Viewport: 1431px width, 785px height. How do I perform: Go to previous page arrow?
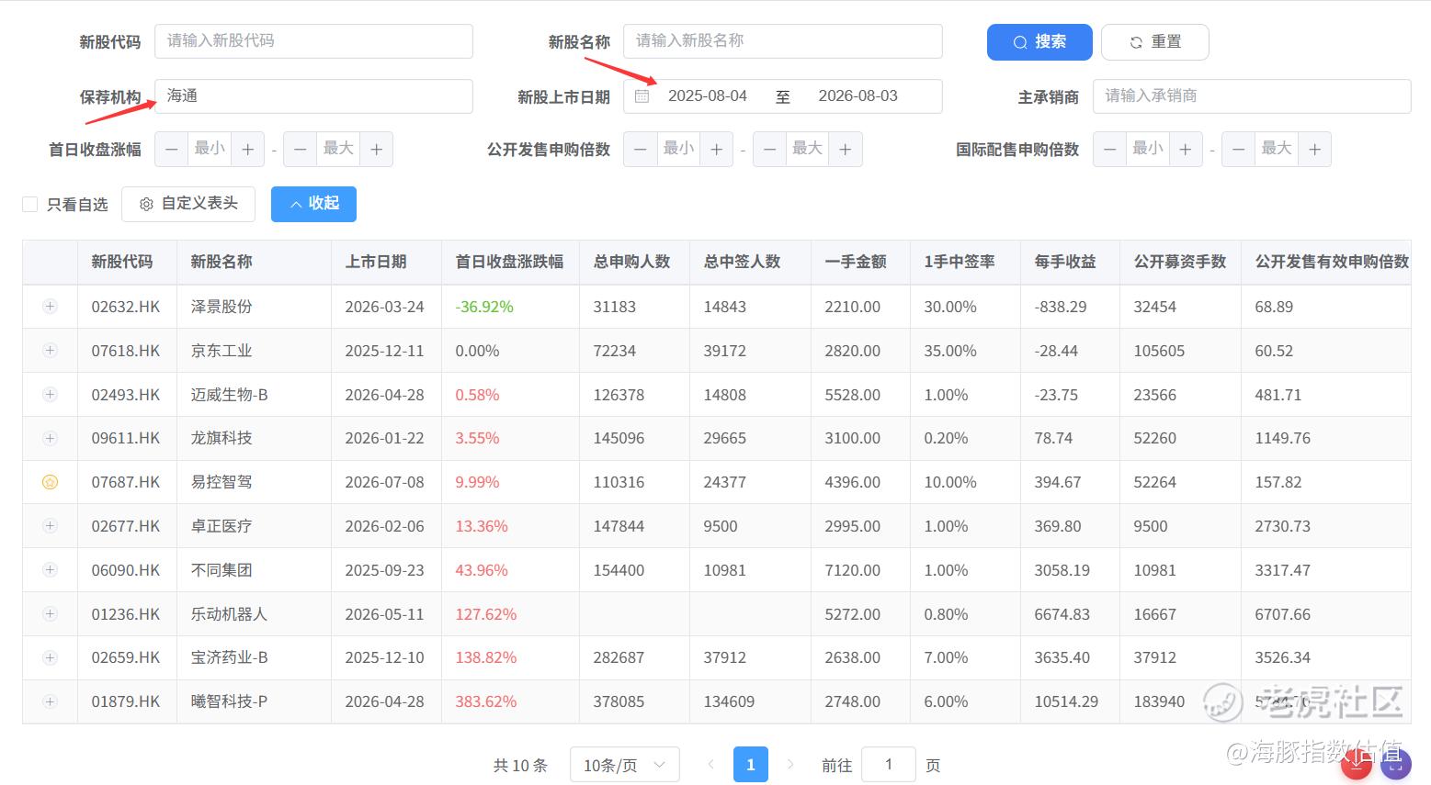point(710,765)
